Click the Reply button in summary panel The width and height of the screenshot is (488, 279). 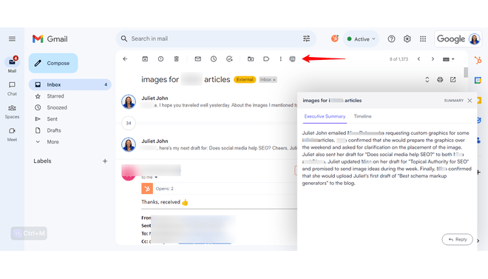(x=457, y=240)
